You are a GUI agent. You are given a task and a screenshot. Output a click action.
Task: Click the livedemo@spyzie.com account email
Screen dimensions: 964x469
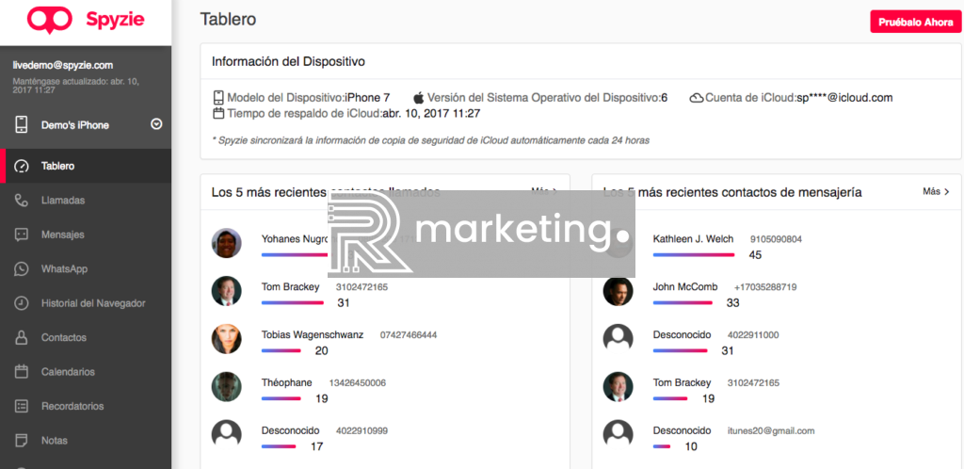coord(63,65)
